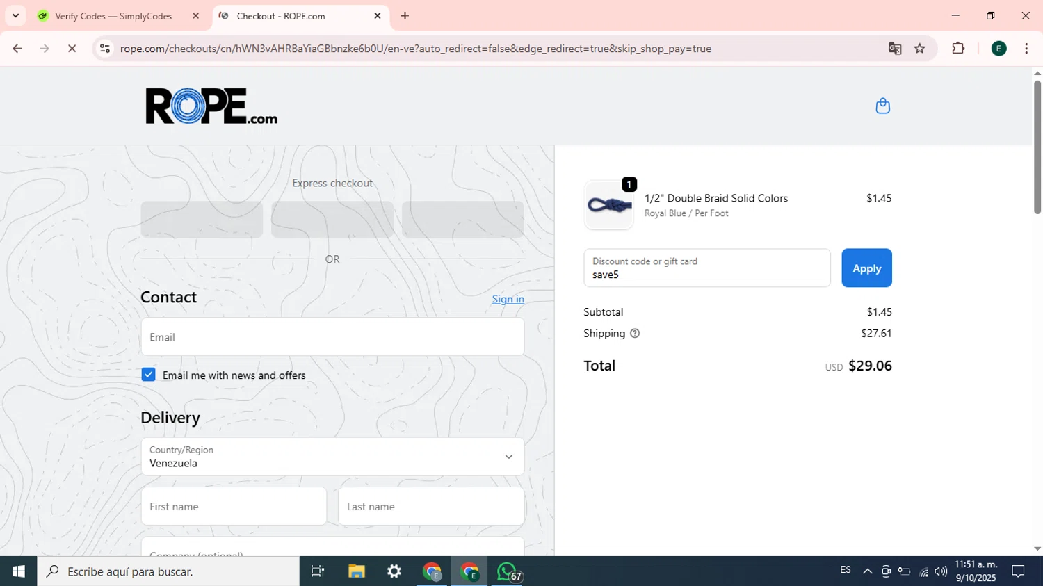Stop loading the page
The height and width of the screenshot is (586, 1043).
point(72,49)
